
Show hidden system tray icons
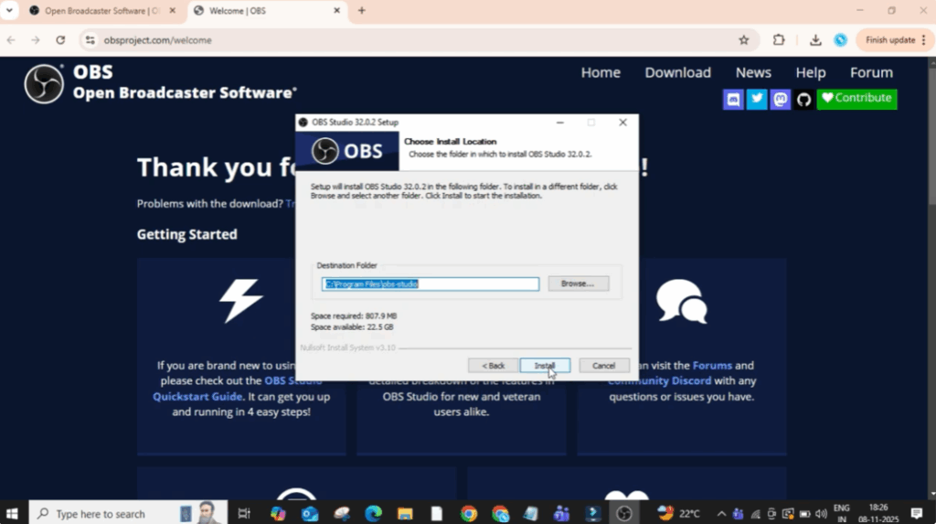pos(721,514)
